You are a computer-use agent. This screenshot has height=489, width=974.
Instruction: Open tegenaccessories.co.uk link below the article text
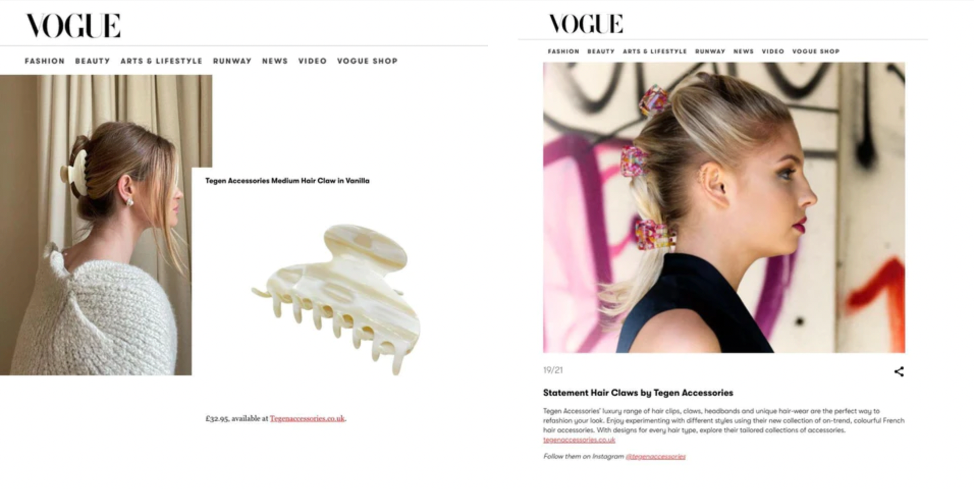[x=579, y=440]
